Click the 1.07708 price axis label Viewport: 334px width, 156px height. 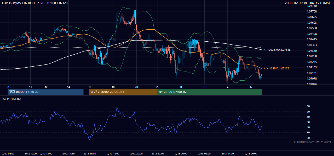pyautogui.click(x=312, y=11)
